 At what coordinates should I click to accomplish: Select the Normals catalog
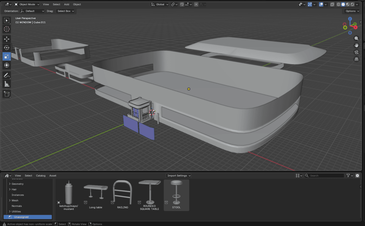17,206
